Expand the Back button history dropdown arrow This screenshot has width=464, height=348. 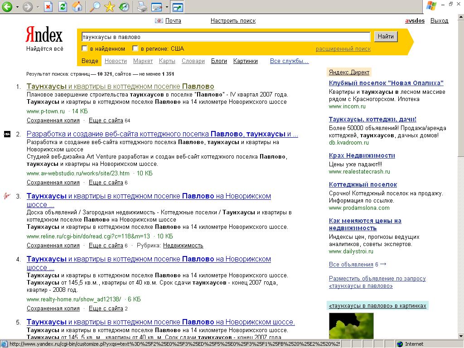click(x=17, y=7)
